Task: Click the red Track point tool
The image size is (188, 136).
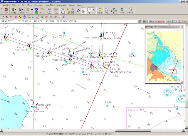Action: pos(42,9)
